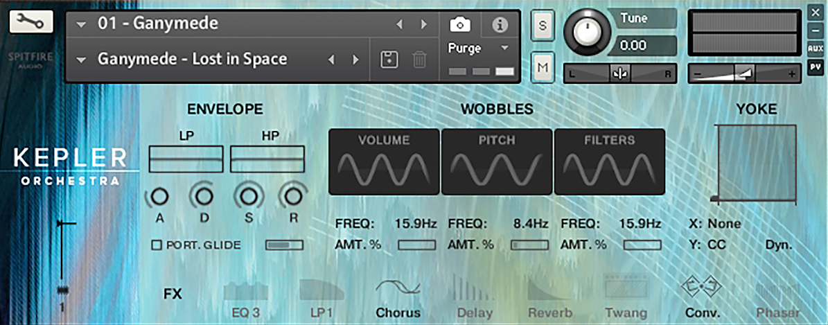828x325 pixels.
Task: Expand the 01 - Ganymede instrument dropdown
Action: 82,24
